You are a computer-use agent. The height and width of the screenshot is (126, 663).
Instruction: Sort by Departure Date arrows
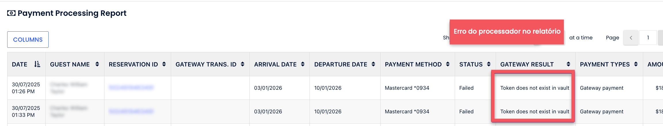(373, 64)
